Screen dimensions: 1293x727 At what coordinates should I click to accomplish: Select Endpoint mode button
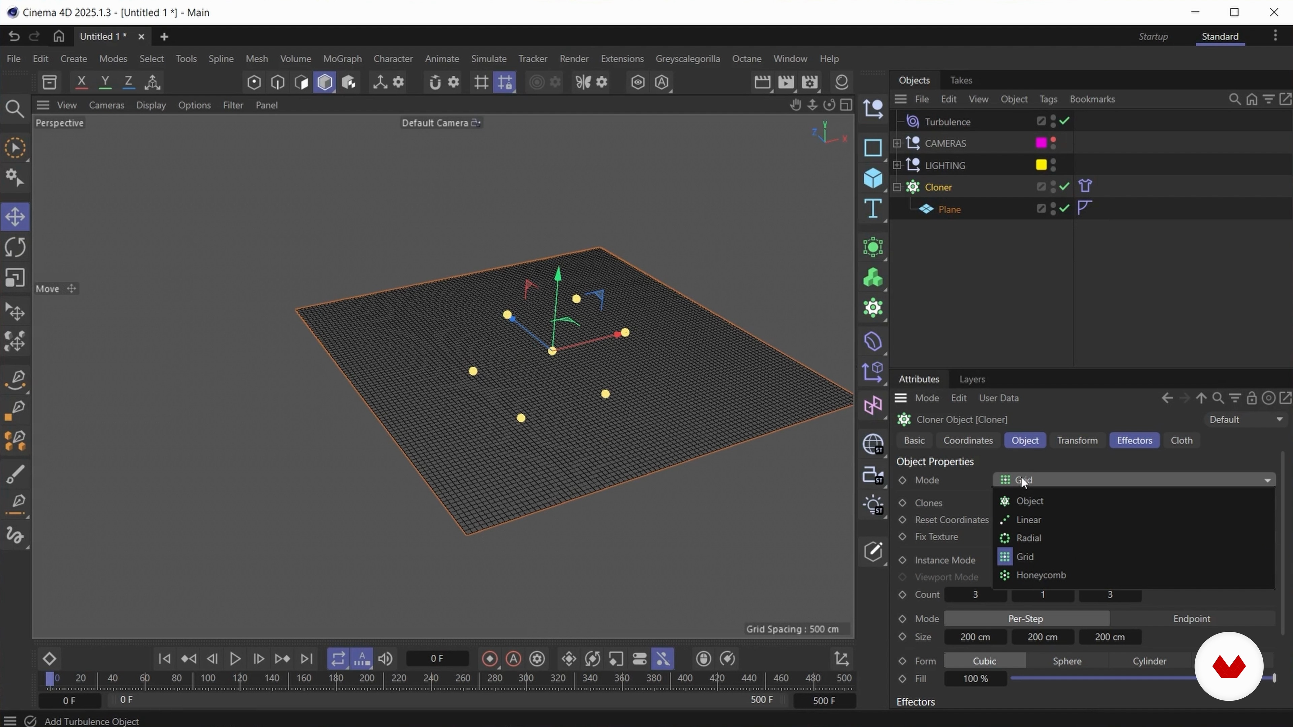(1192, 619)
